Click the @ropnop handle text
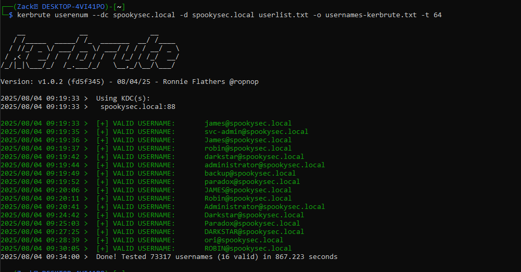This screenshot has width=521, height=272. pyautogui.click(x=244, y=82)
